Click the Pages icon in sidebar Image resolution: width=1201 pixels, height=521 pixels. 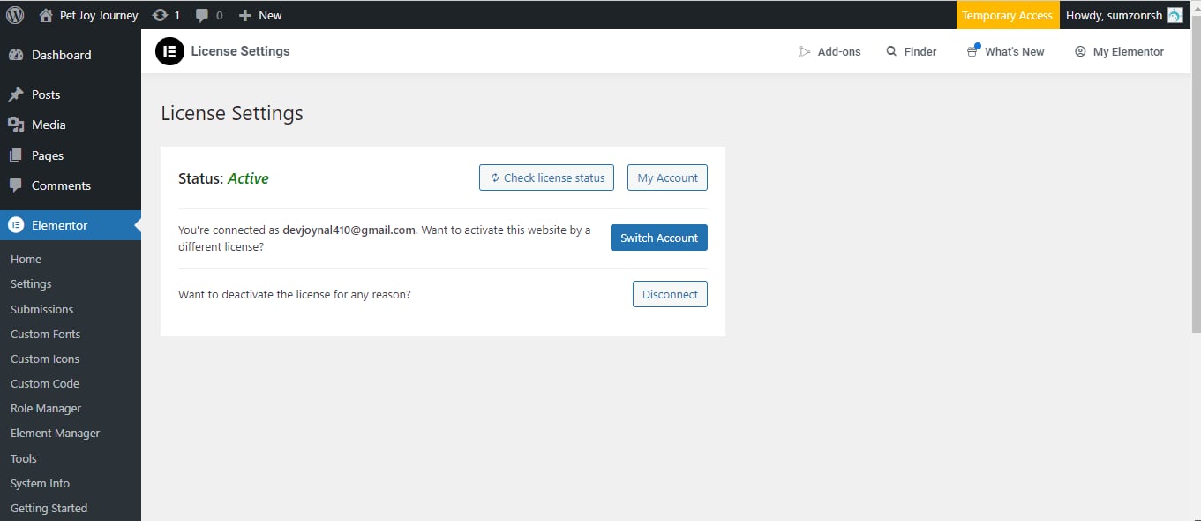pos(15,155)
